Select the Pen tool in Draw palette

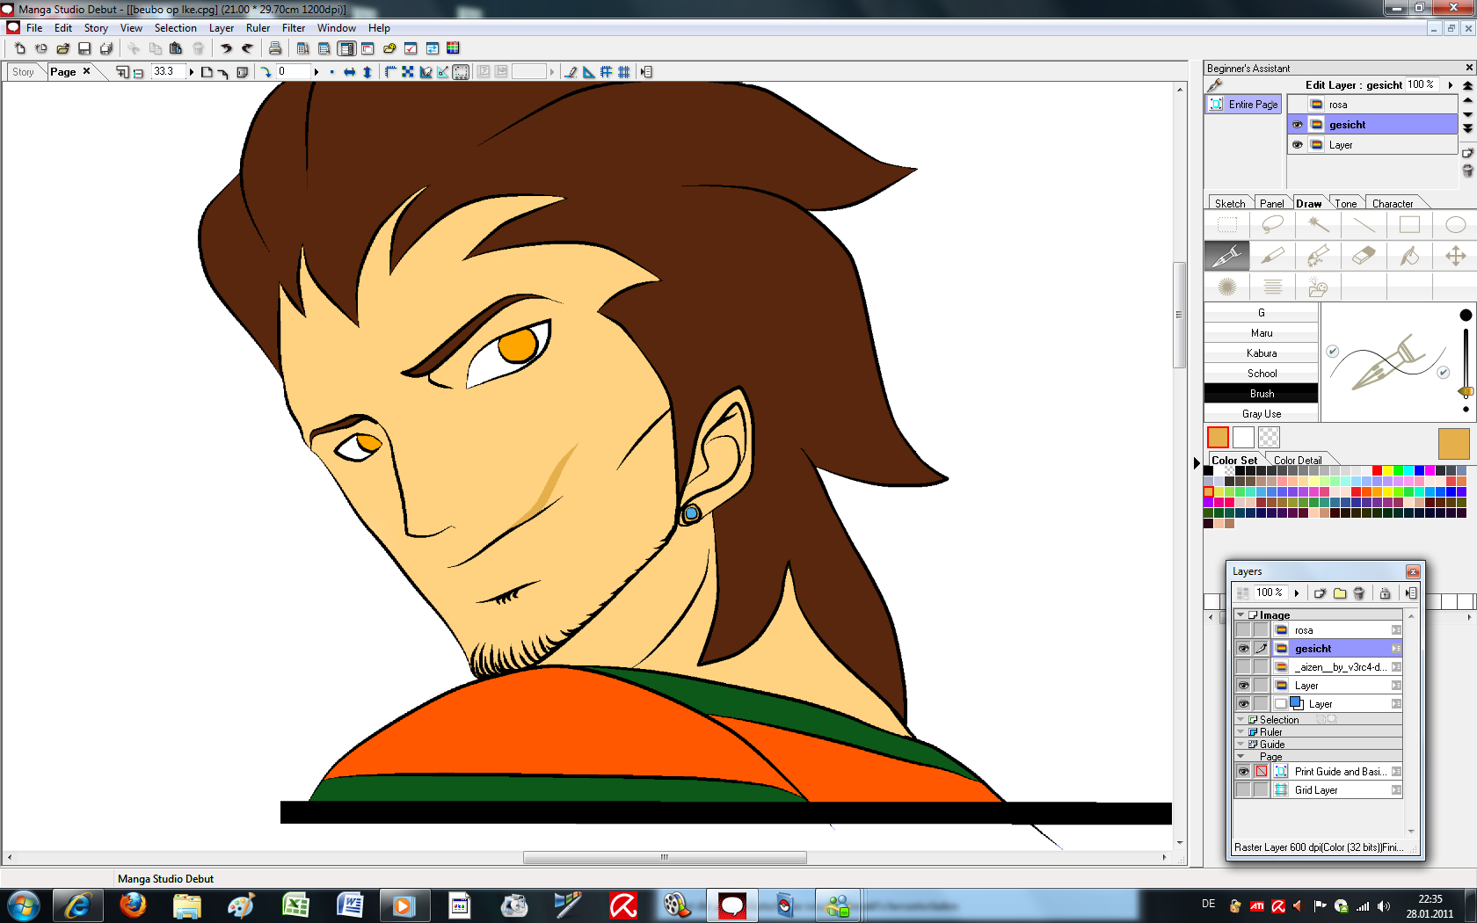coord(1226,256)
